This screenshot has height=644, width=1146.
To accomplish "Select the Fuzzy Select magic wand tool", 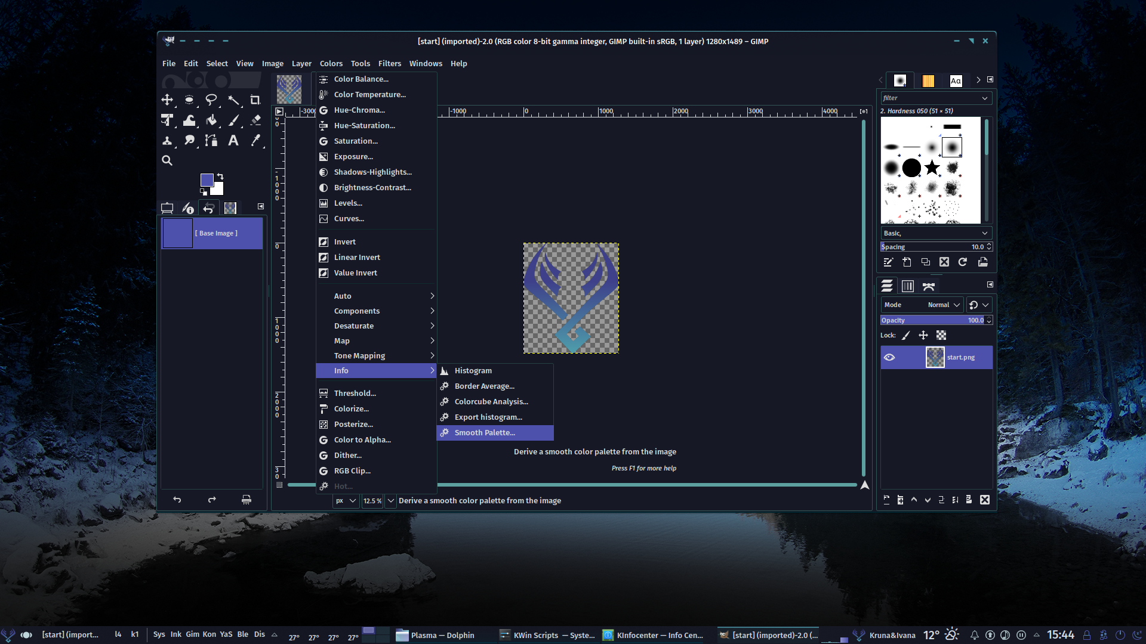I will click(233, 100).
